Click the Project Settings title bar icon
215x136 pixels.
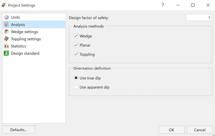pos(4,5)
